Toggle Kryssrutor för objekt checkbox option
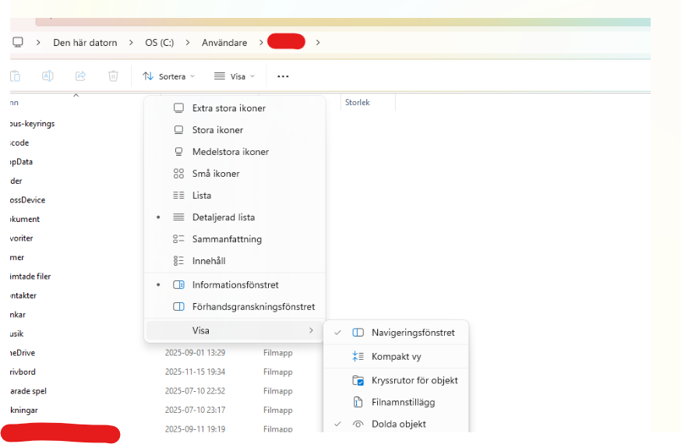 (x=414, y=381)
